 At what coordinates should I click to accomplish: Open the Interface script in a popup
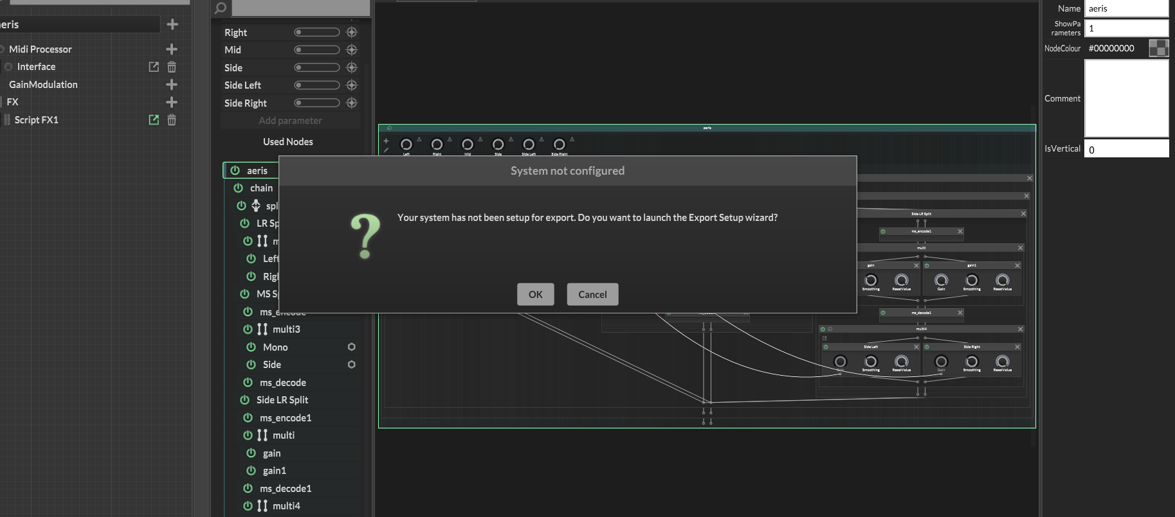[x=154, y=67]
